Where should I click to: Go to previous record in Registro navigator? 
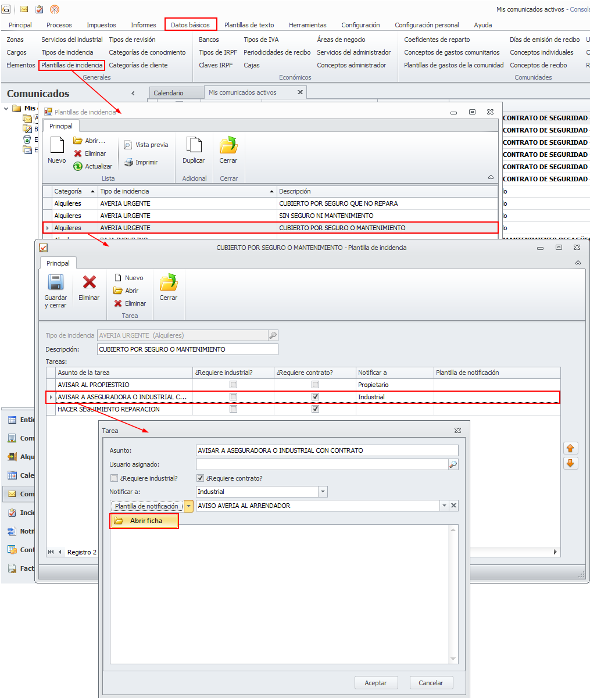coord(60,552)
